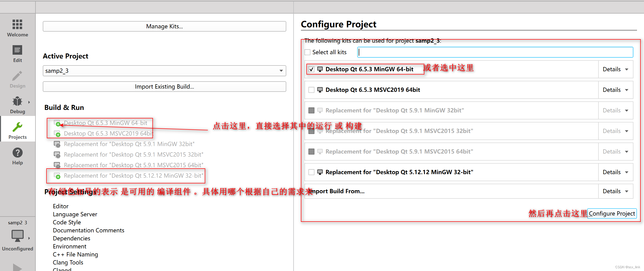This screenshot has width=644, height=271.
Task: Open Dependencies project settings
Action: [71, 238]
